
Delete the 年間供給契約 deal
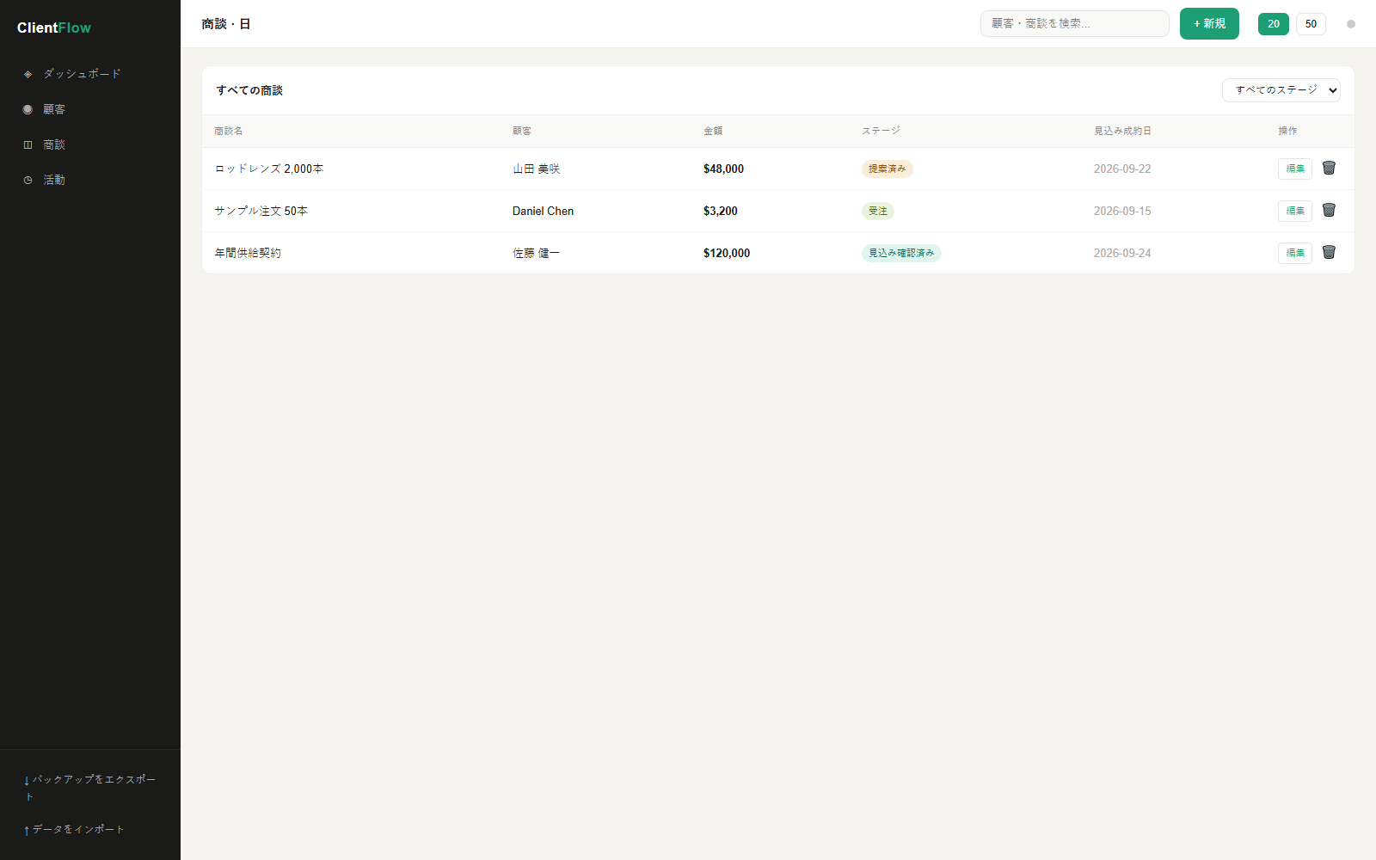pos(1329,252)
